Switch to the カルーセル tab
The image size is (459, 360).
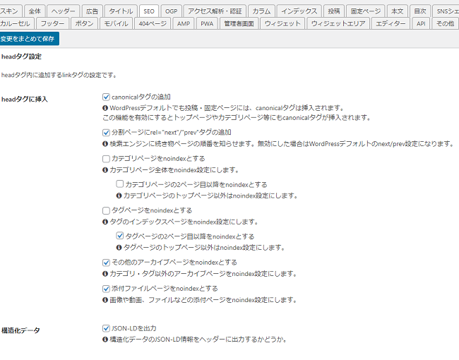click(16, 23)
